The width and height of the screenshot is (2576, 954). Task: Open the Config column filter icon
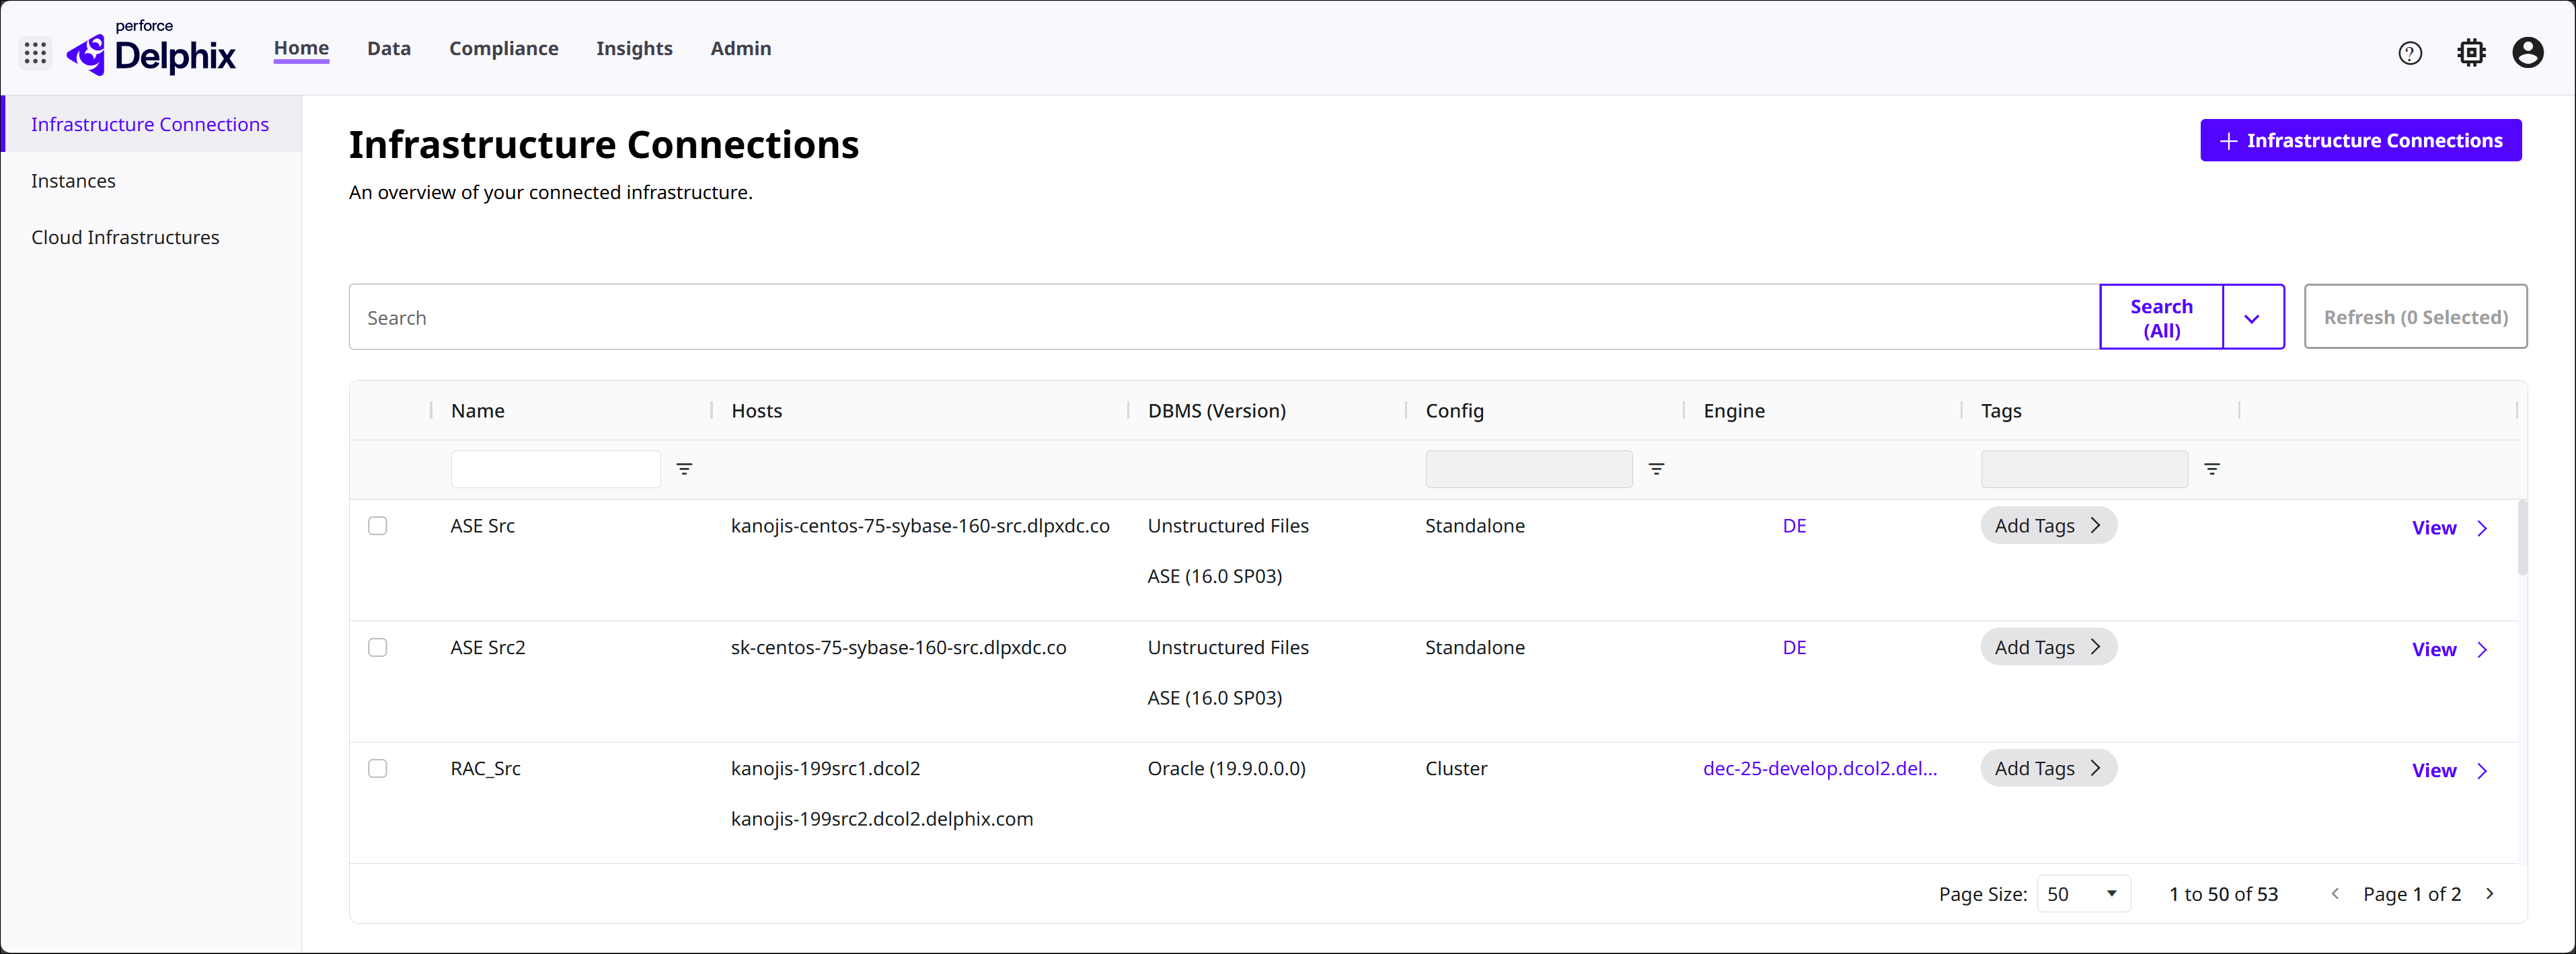click(x=1656, y=469)
